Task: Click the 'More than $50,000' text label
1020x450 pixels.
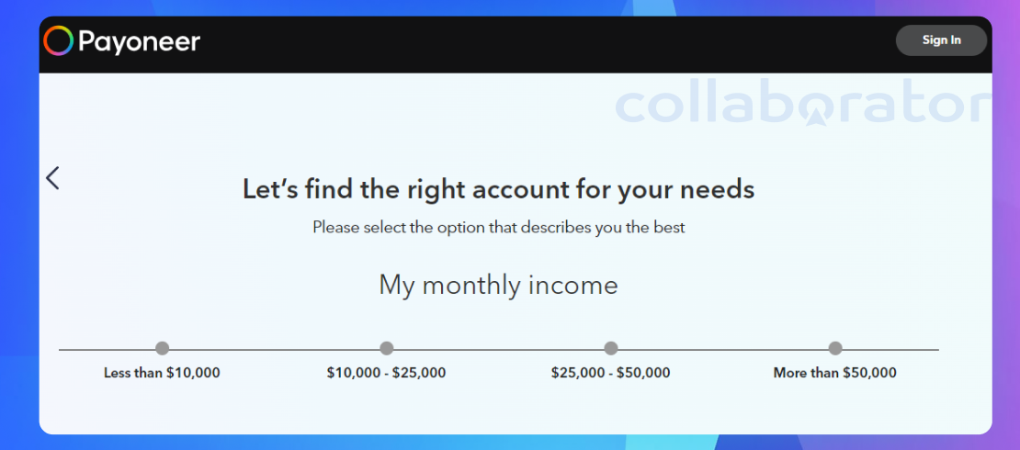Action: (835, 373)
